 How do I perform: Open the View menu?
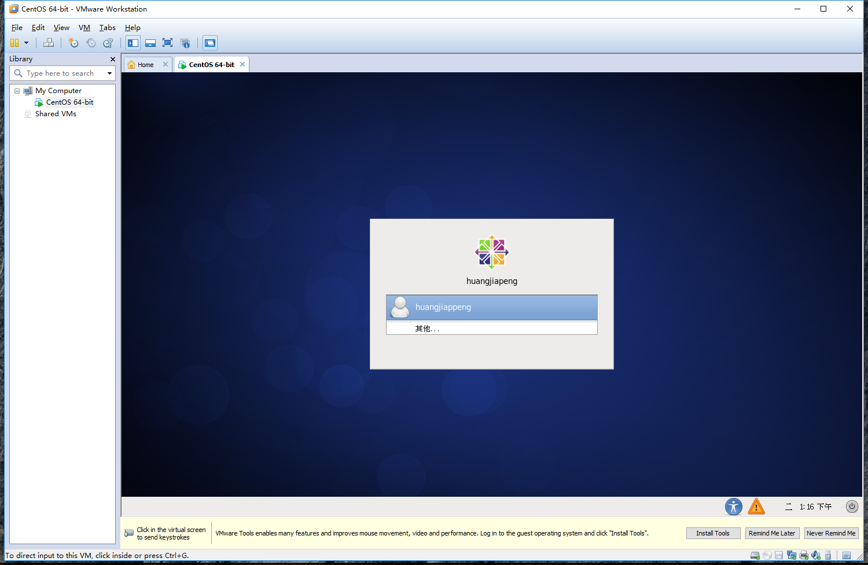61,28
